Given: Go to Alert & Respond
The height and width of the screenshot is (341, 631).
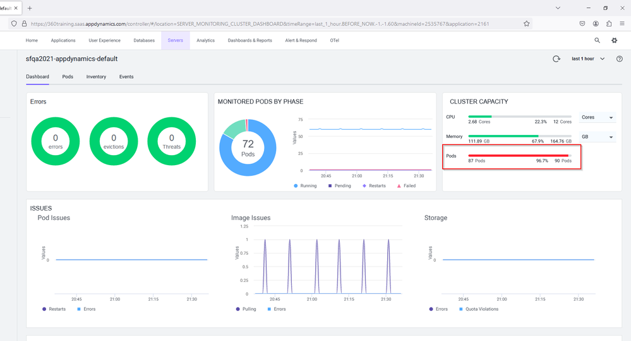Looking at the screenshot, I should (x=301, y=40).
